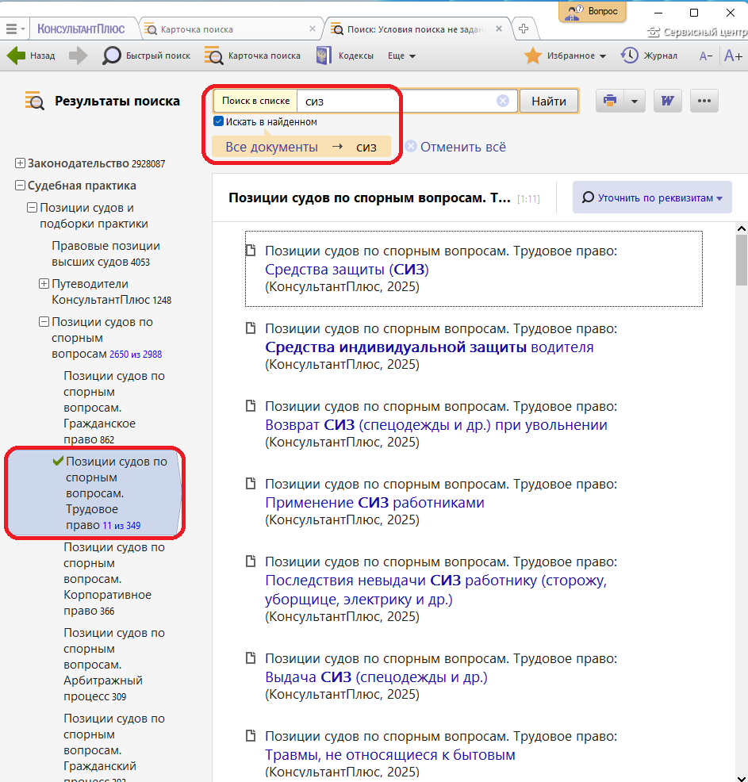Open the 'Еще' toolbar menu

(401, 56)
